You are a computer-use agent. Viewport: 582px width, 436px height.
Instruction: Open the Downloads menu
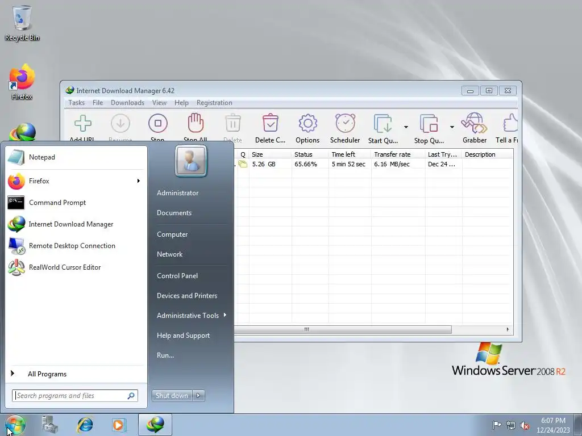(x=127, y=103)
